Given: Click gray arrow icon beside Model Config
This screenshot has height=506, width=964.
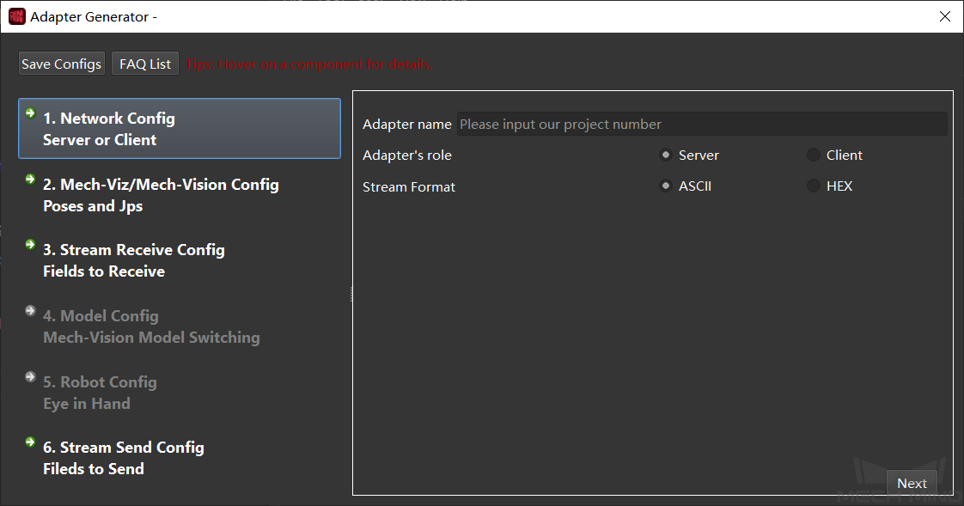Looking at the screenshot, I should tap(30, 310).
